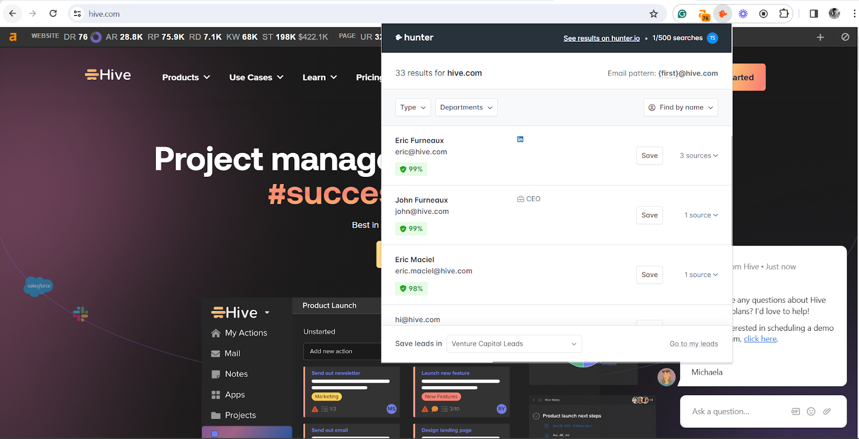Expand the Learn menu
Screen dimensions: 859x439
(319, 77)
